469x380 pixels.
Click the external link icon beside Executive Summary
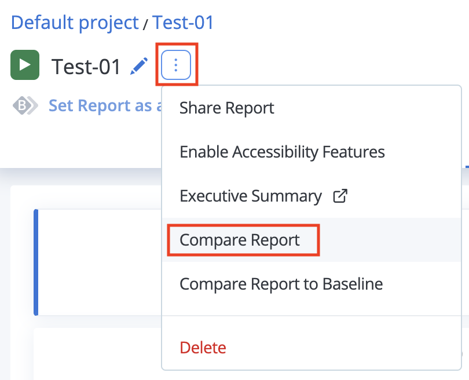[340, 196]
